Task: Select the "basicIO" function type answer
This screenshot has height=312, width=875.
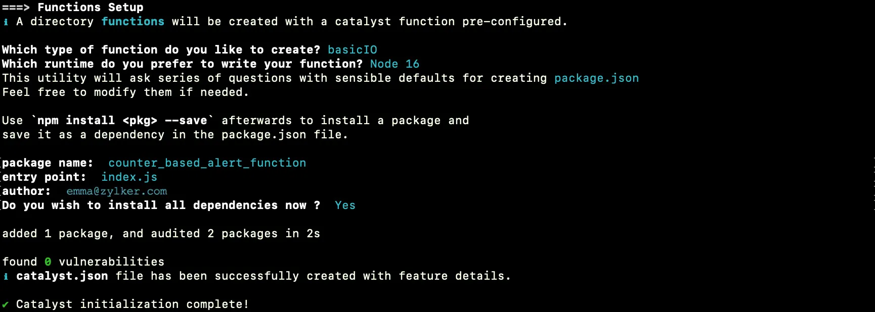Action: pyautogui.click(x=352, y=50)
